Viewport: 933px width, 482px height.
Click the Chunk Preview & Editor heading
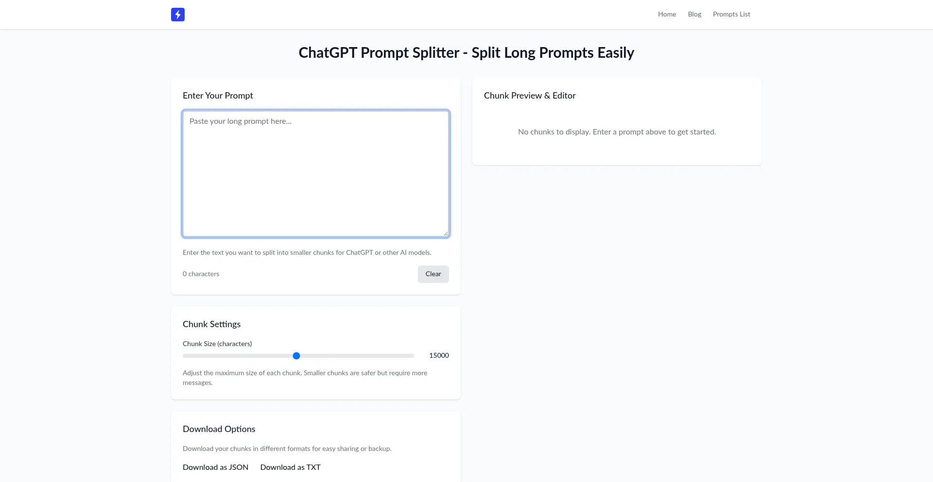point(530,96)
